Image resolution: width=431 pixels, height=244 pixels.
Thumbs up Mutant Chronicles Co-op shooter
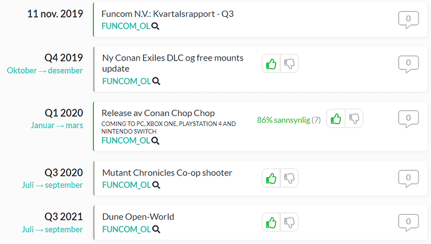point(271,178)
